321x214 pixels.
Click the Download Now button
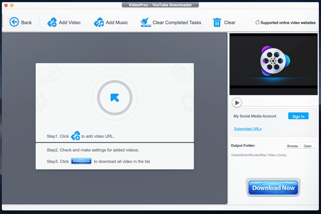coord(273,188)
